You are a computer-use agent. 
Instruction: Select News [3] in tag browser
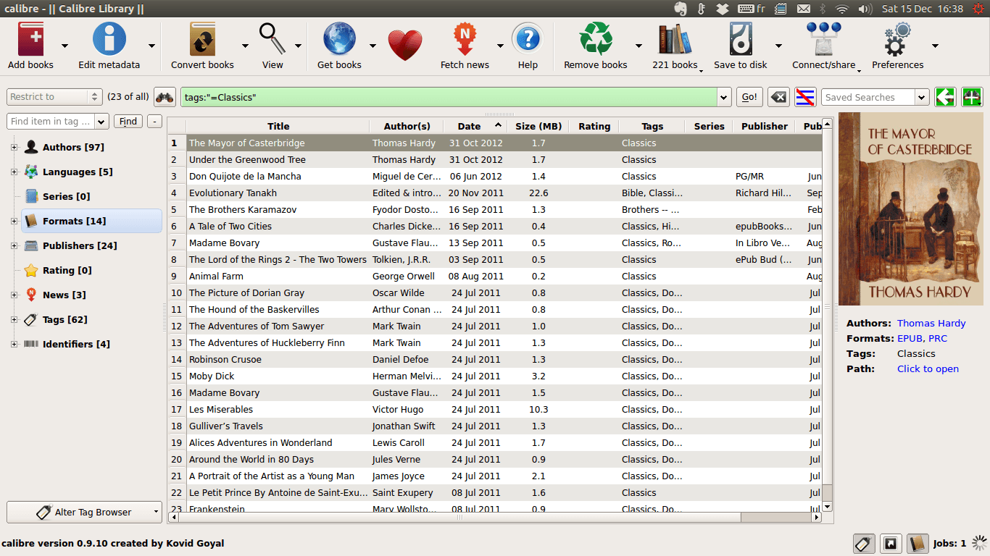coord(65,295)
